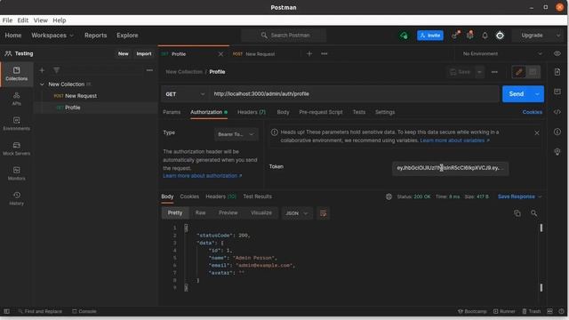Collapse the New Collection tree
569x320 pixels.
[x=42, y=84]
